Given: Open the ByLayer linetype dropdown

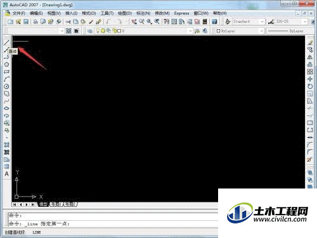Looking at the screenshot, I should 291,31.
